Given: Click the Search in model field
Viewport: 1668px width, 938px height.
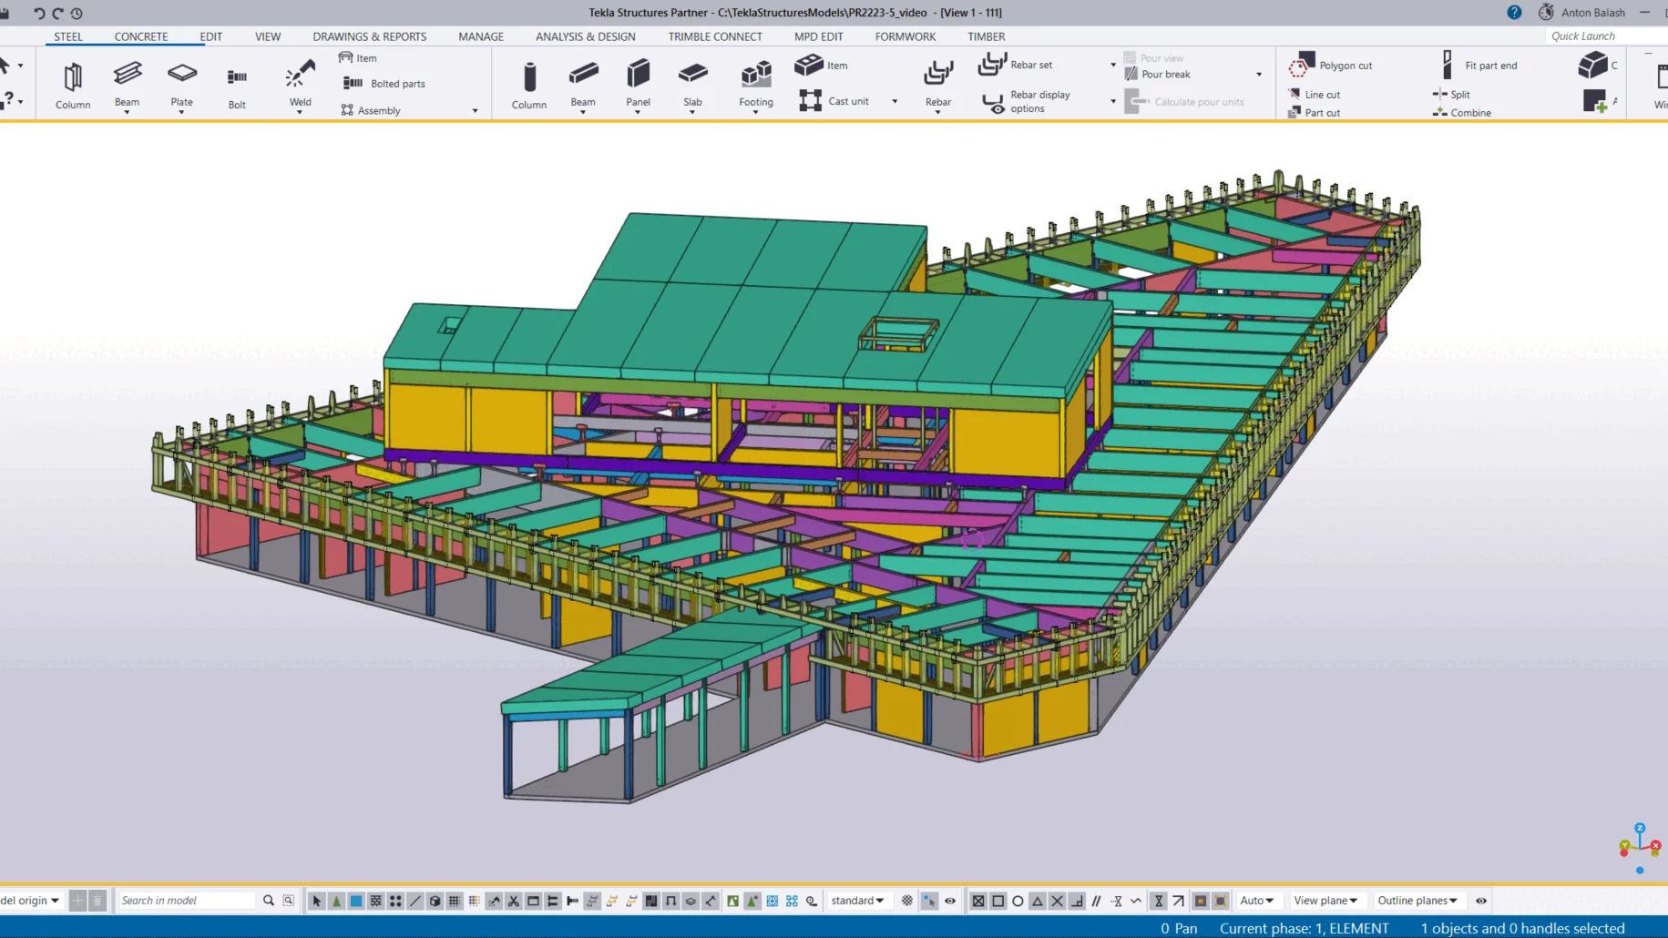Looking at the screenshot, I should 187,901.
